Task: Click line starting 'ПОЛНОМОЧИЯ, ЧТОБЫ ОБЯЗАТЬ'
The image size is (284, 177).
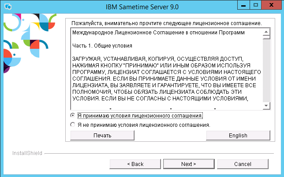Action: coord(157,92)
